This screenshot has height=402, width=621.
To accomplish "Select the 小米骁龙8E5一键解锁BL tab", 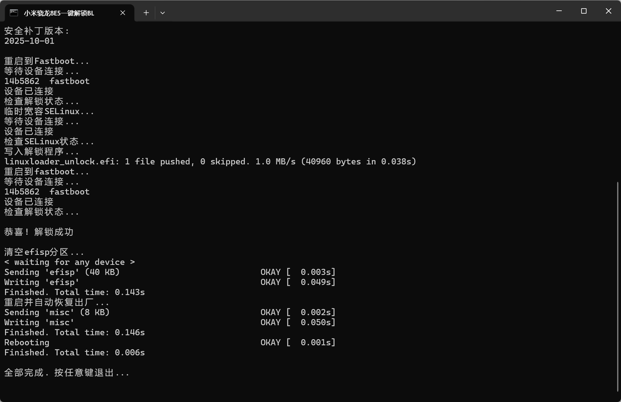I will pos(59,13).
